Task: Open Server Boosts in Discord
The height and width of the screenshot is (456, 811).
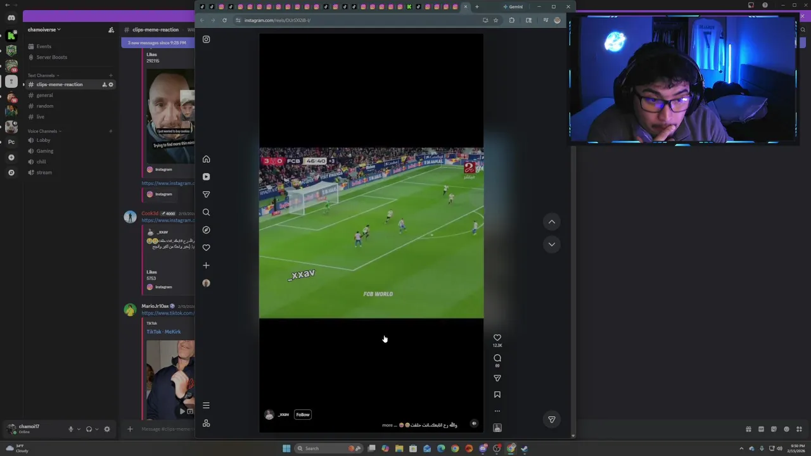Action: click(x=70, y=57)
